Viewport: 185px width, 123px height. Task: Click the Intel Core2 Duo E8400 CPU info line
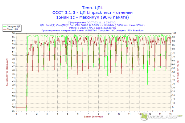92,25
